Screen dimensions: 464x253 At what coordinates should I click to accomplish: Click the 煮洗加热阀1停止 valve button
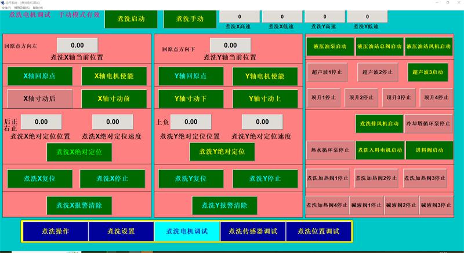tap(328, 177)
